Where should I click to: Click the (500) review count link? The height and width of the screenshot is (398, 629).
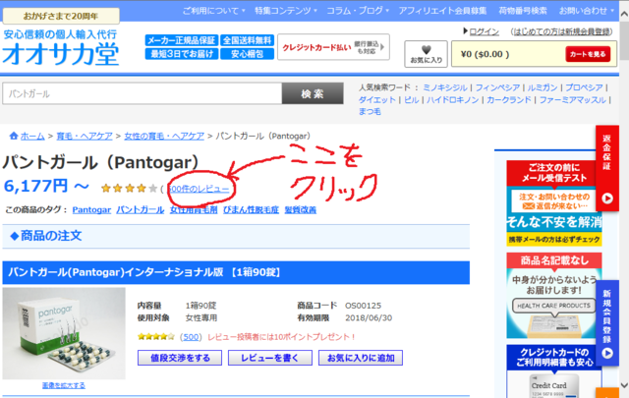coord(191,337)
